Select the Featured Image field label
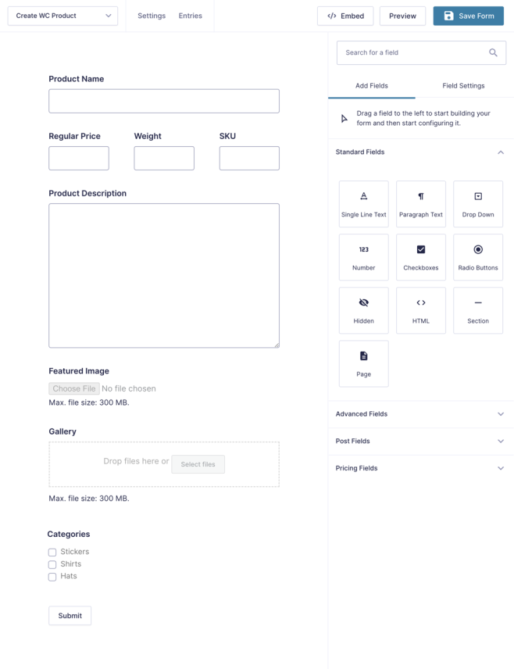The height and width of the screenshot is (669, 514). pyautogui.click(x=79, y=371)
